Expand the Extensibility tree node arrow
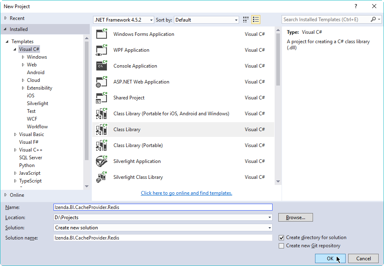The image size is (384, 266). coord(23,88)
